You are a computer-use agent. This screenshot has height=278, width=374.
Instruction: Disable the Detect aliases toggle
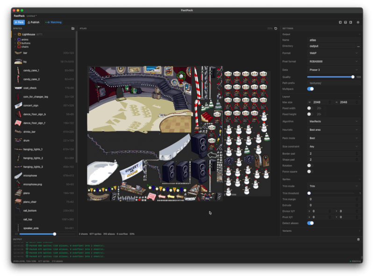point(310,223)
